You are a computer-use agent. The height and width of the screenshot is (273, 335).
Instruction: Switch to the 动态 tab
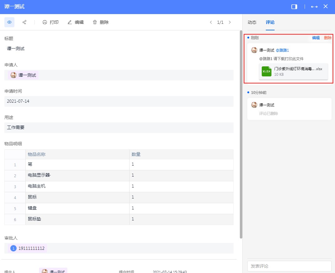tap(252, 23)
